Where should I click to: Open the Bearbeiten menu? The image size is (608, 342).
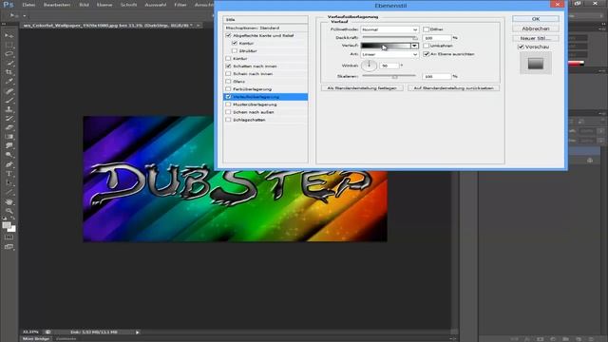(x=57, y=5)
